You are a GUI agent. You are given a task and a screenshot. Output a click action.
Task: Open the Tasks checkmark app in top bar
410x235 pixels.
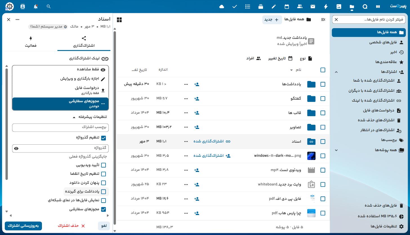click(235, 6)
